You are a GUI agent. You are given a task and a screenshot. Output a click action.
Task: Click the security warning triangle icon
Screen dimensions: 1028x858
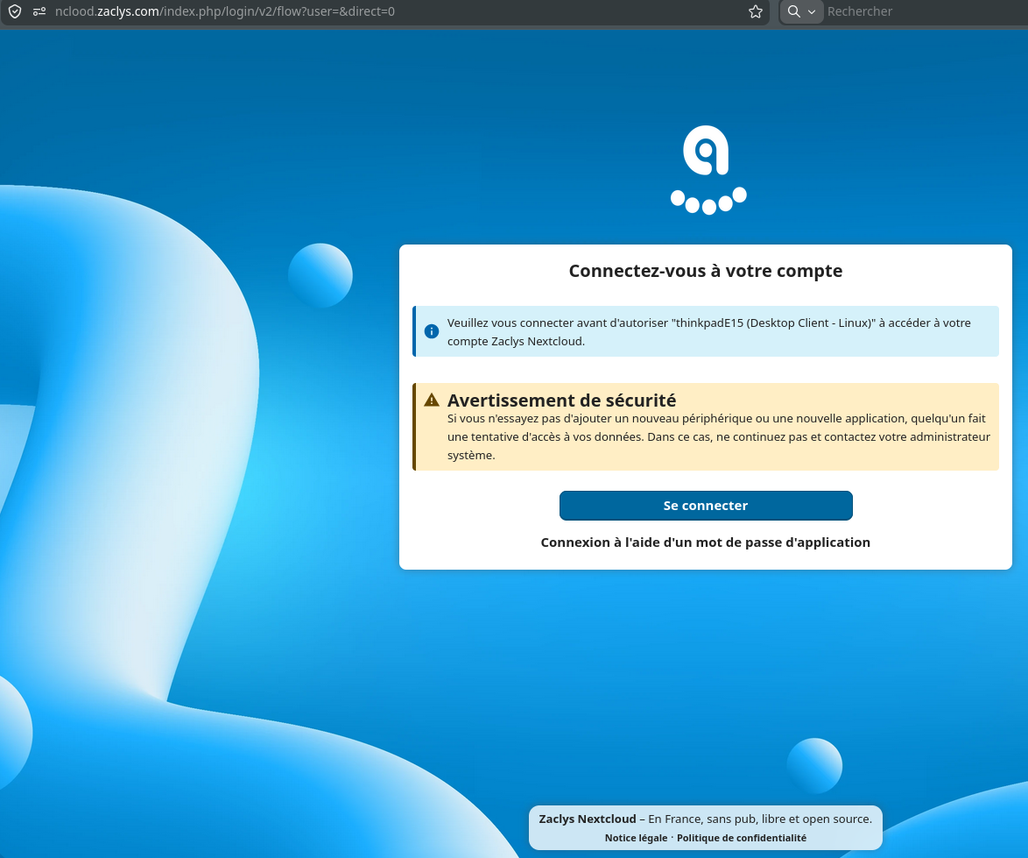point(432,400)
